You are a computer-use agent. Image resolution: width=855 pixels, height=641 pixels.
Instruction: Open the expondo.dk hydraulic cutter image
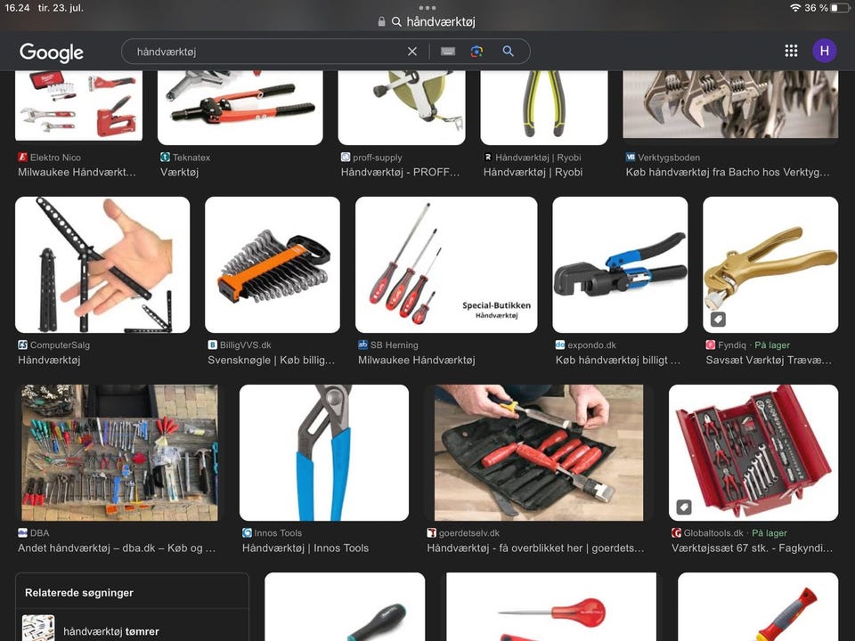coord(620,265)
